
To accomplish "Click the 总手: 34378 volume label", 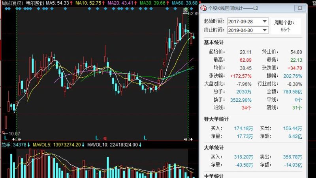I will (x=14, y=145).
